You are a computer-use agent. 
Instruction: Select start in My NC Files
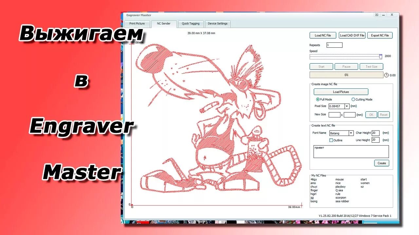(364, 180)
